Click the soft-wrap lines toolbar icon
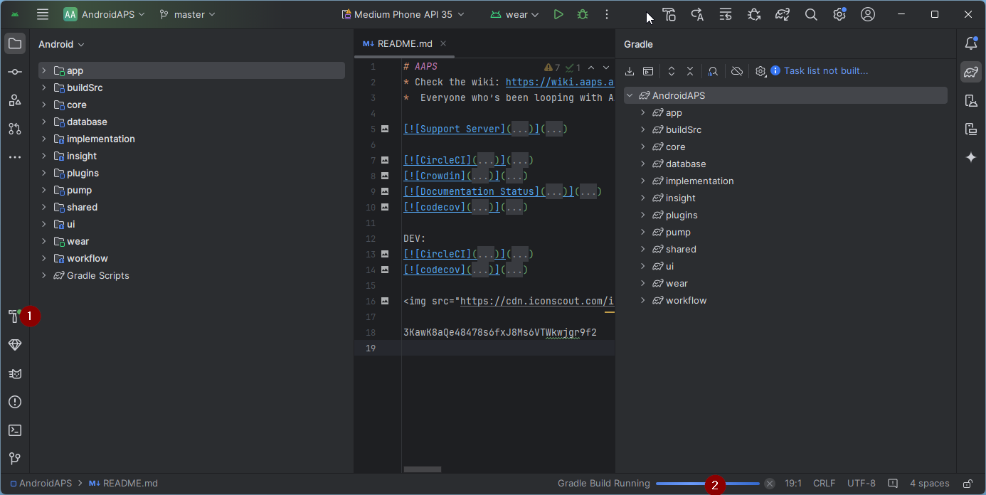986x495 pixels. 726,14
